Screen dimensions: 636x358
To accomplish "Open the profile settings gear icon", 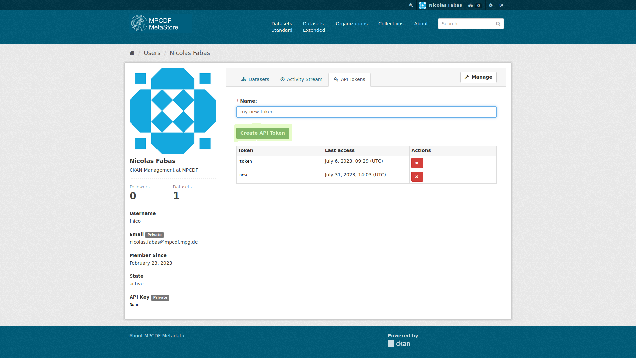I will pyautogui.click(x=491, y=5).
